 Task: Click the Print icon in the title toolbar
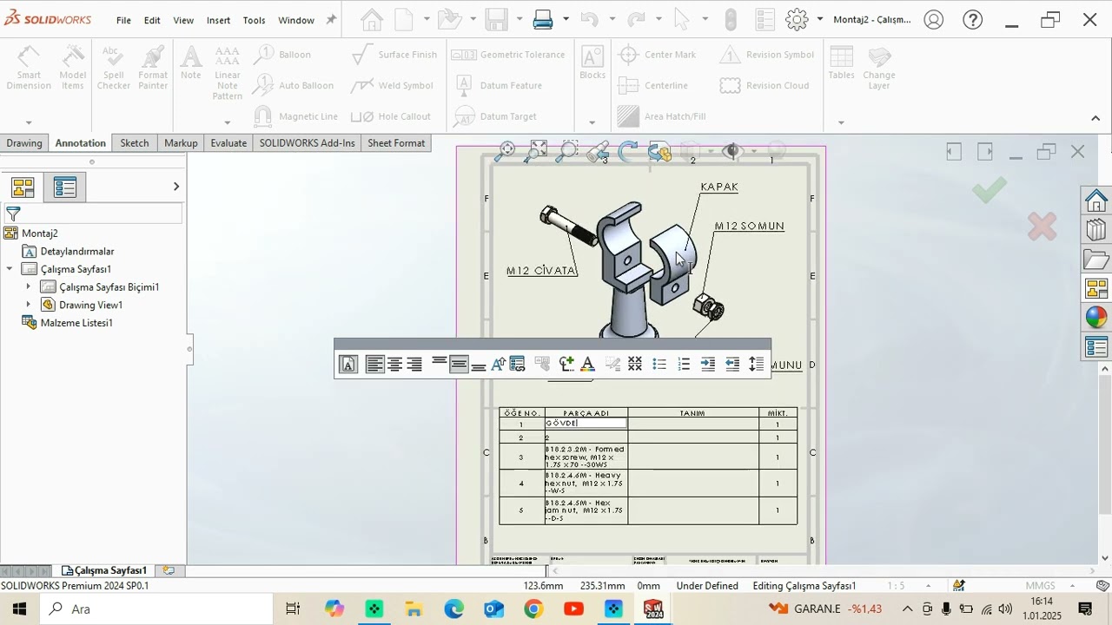pyautogui.click(x=543, y=19)
